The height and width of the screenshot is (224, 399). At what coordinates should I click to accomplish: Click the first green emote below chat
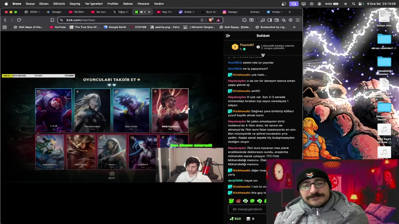click(x=231, y=201)
